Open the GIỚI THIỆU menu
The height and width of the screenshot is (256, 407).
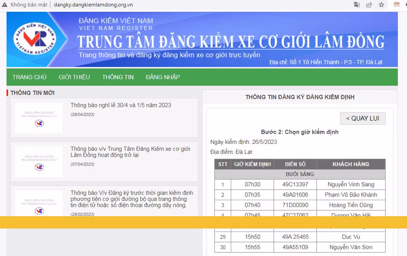pyautogui.click(x=74, y=77)
